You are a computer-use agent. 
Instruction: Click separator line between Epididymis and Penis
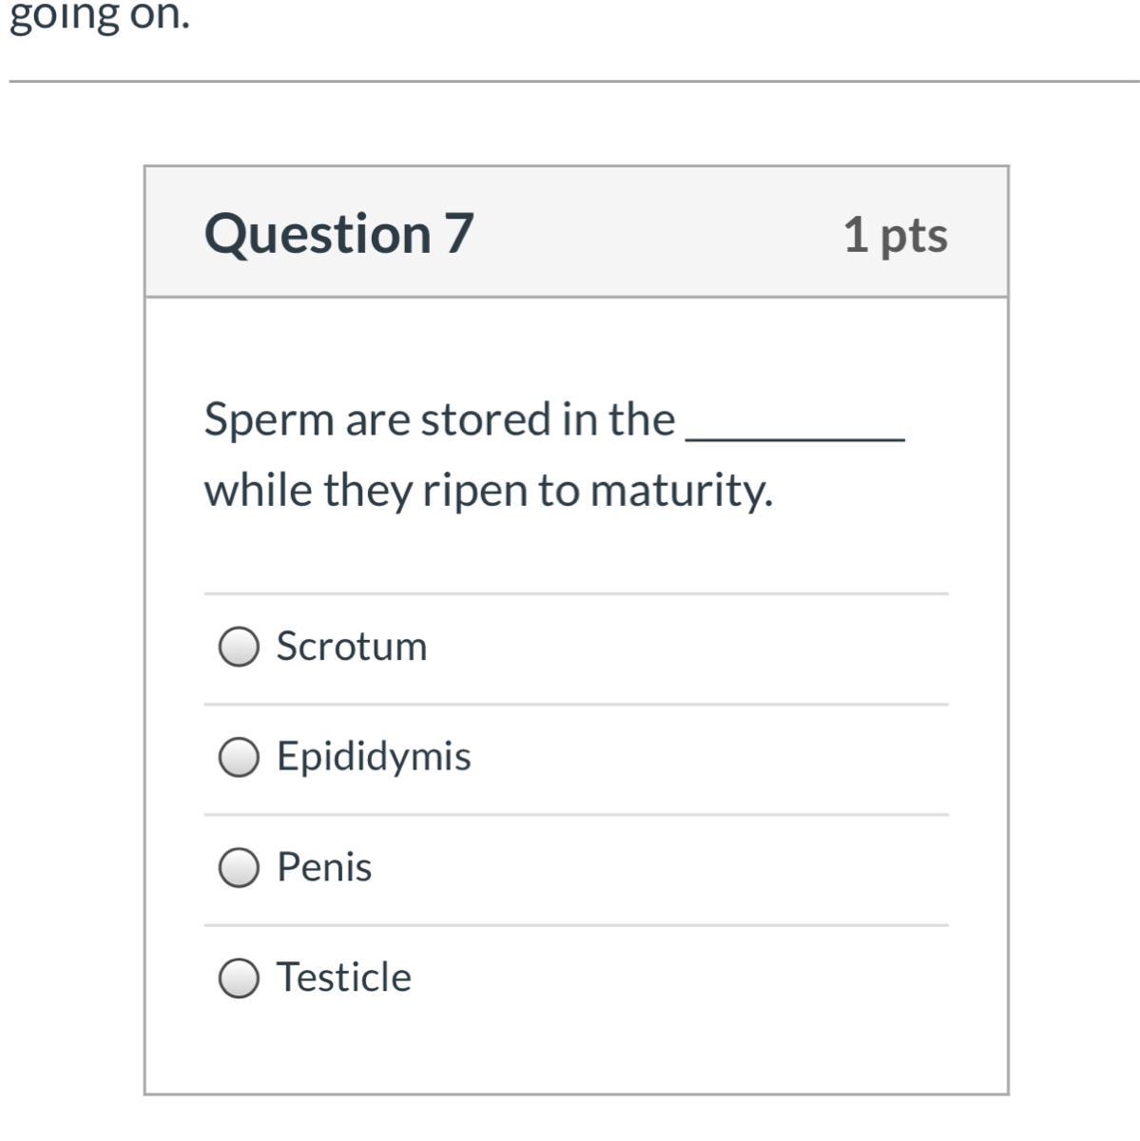[x=576, y=815]
